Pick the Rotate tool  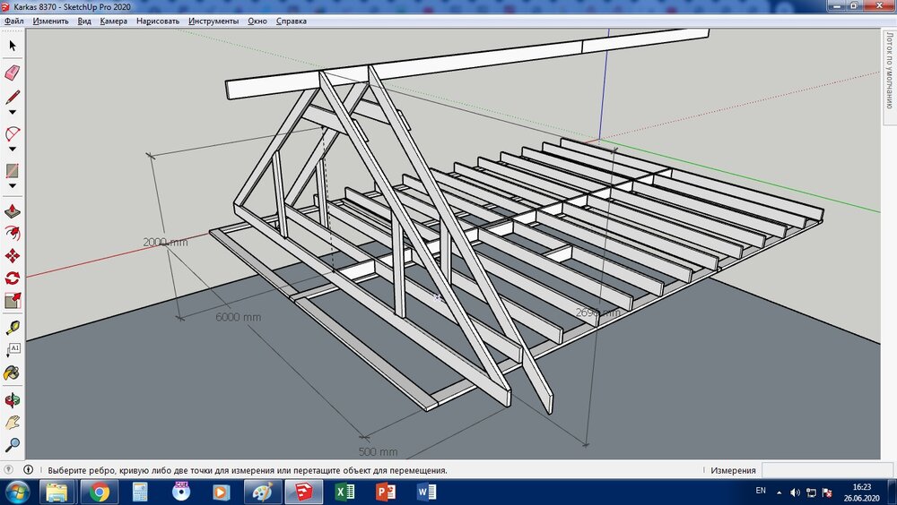pyautogui.click(x=13, y=278)
